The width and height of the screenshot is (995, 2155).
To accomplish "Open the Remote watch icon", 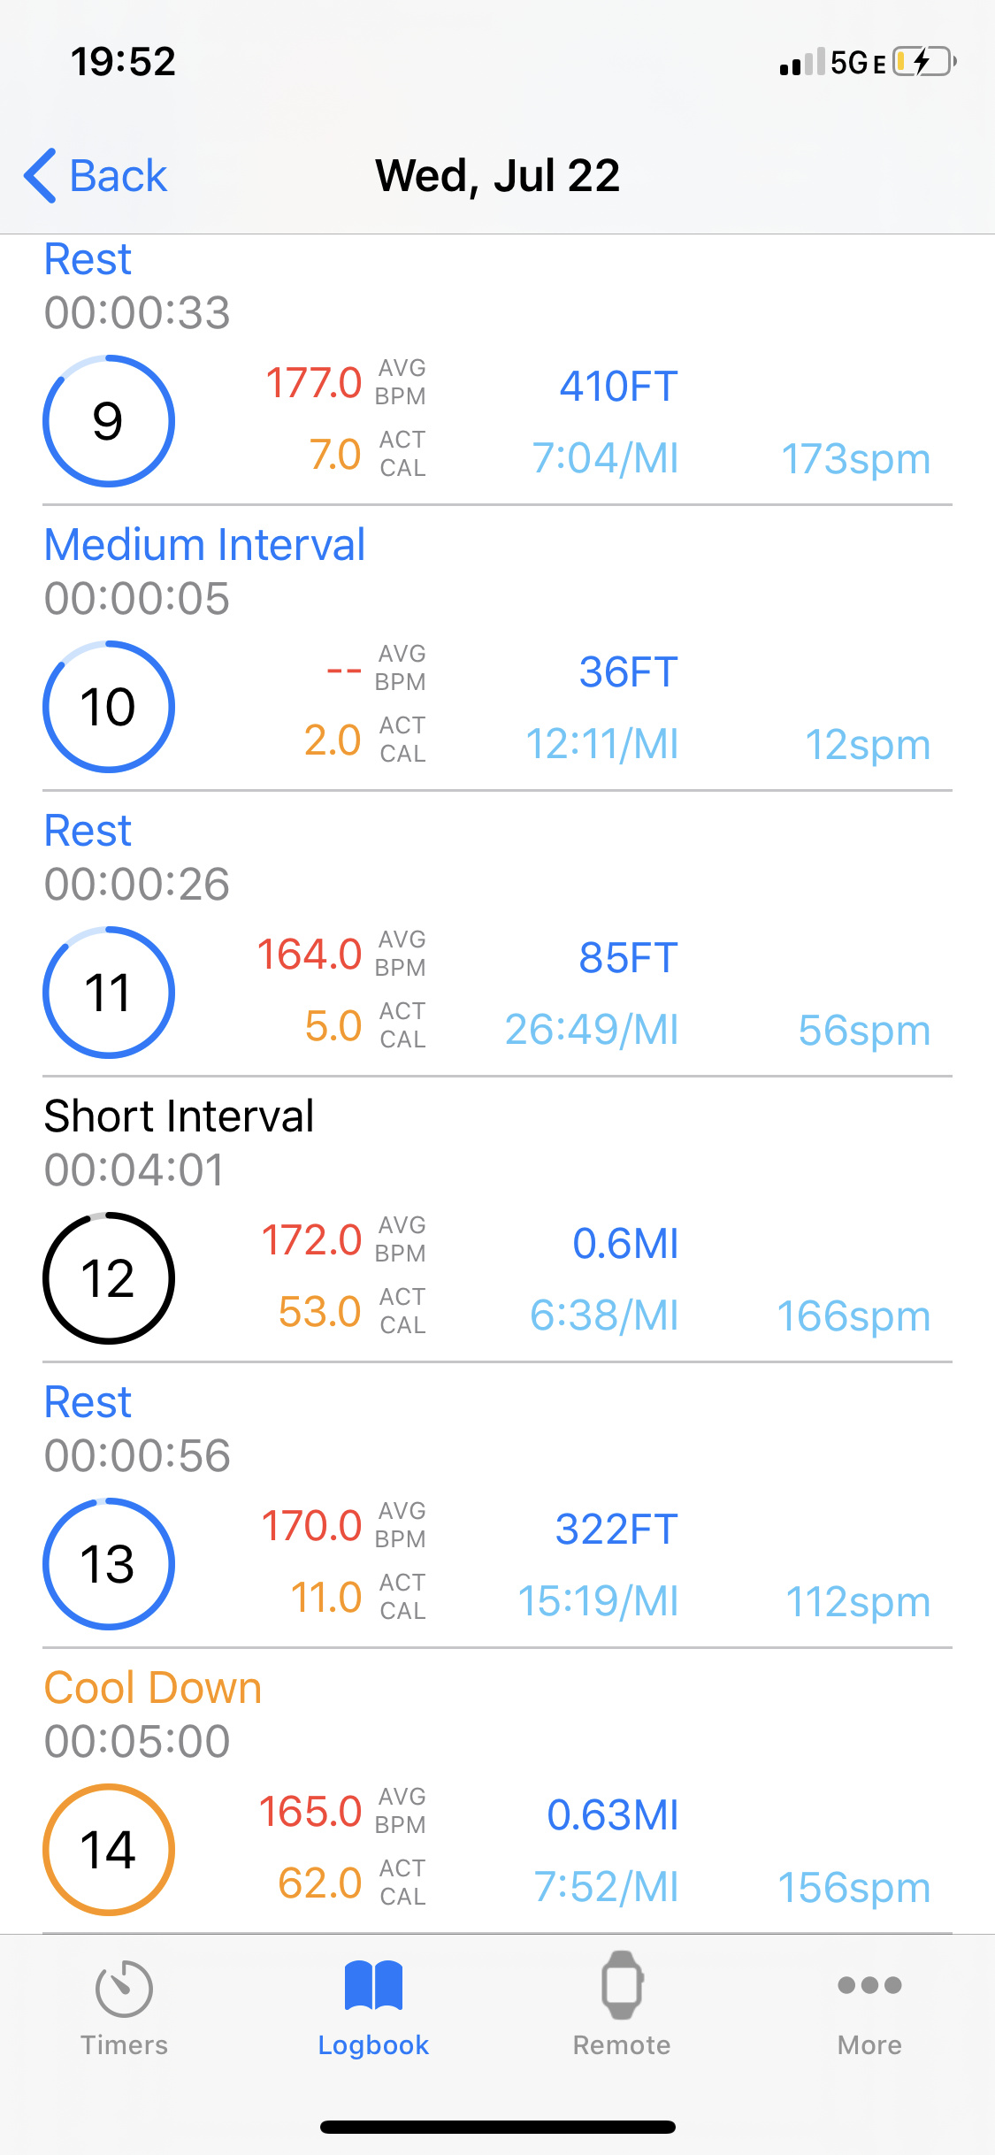I will (622, 1985).
